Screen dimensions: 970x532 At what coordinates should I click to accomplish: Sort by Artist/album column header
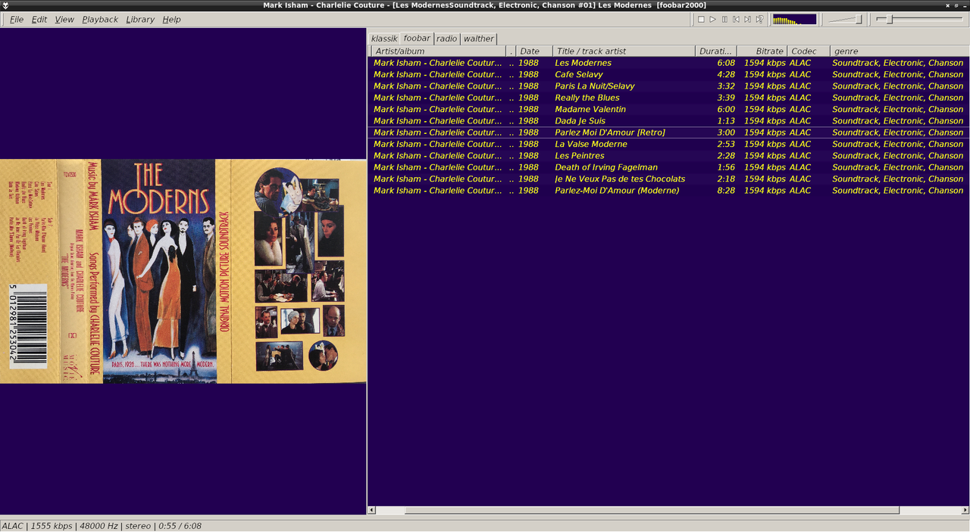tap(438, 51)
